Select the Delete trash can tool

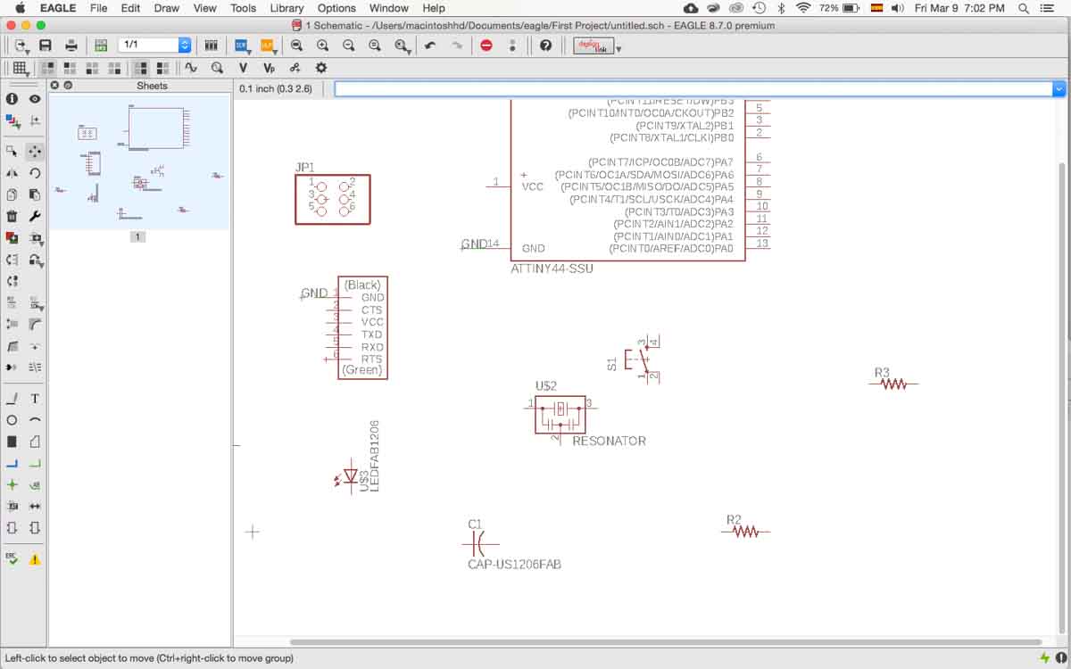click(x=12, y=216)
